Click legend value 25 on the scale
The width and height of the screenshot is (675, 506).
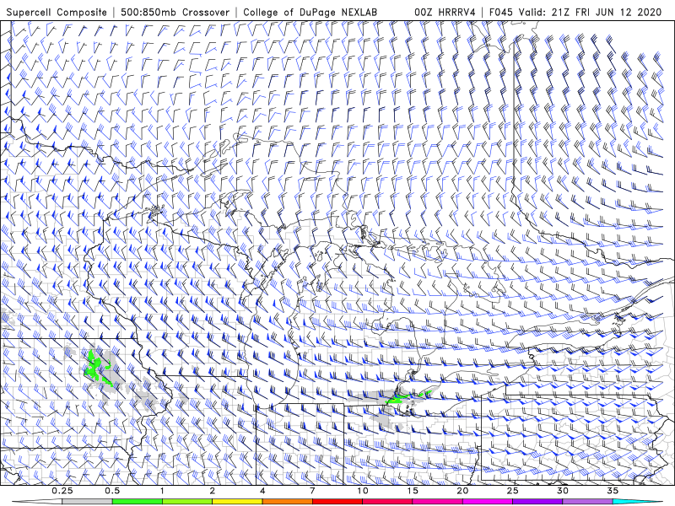(513, 491)
